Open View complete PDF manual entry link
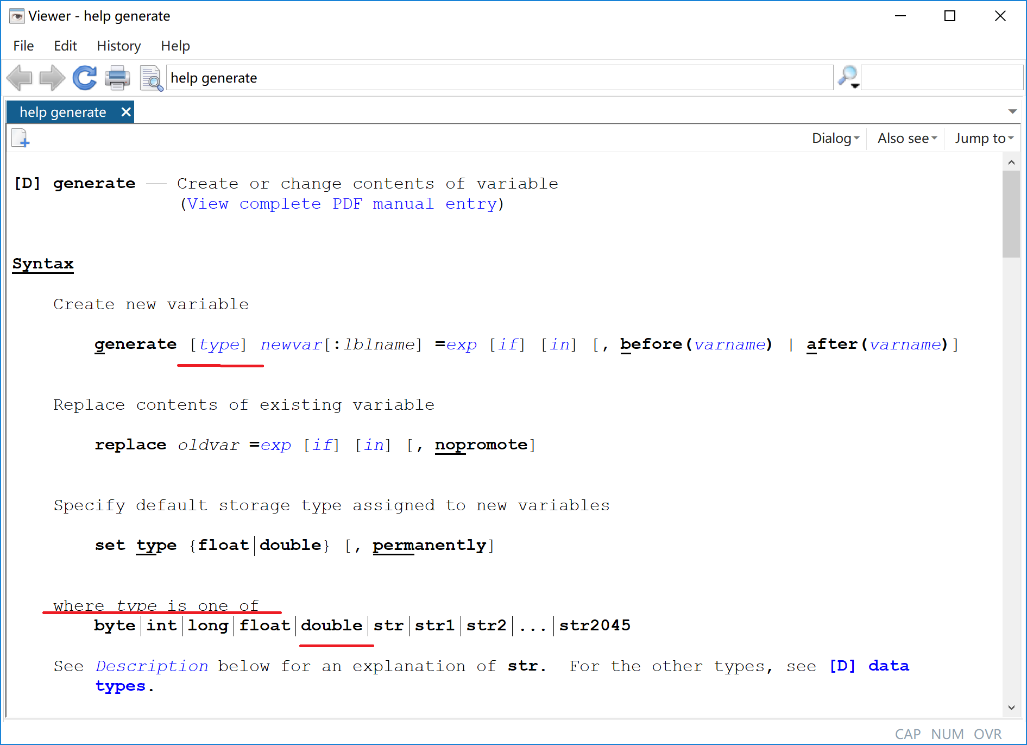 tap(342, 204)
